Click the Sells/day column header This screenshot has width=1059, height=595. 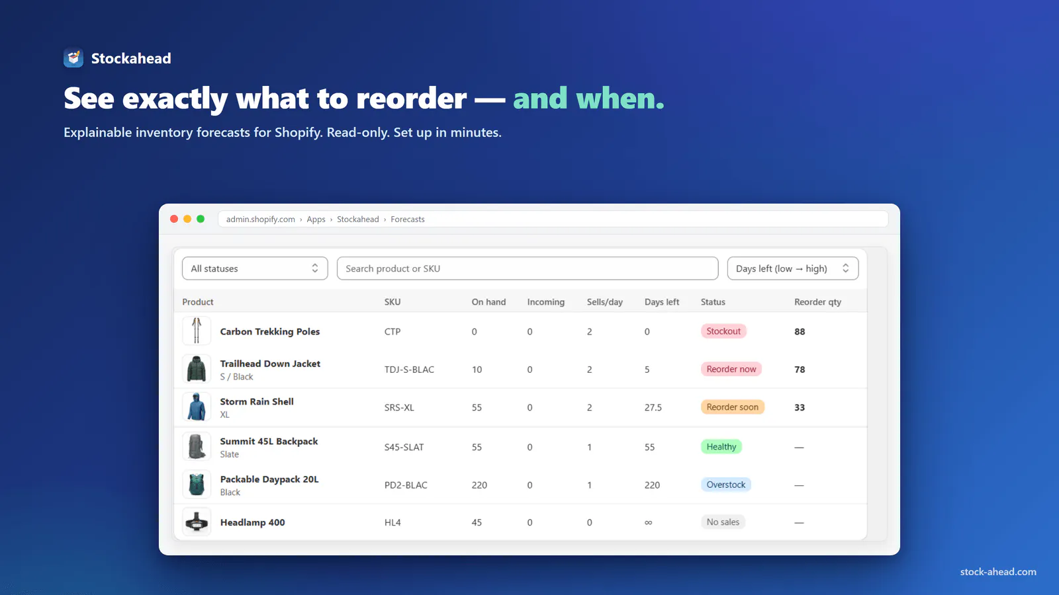pyautogui.click(x=605, y=302)
